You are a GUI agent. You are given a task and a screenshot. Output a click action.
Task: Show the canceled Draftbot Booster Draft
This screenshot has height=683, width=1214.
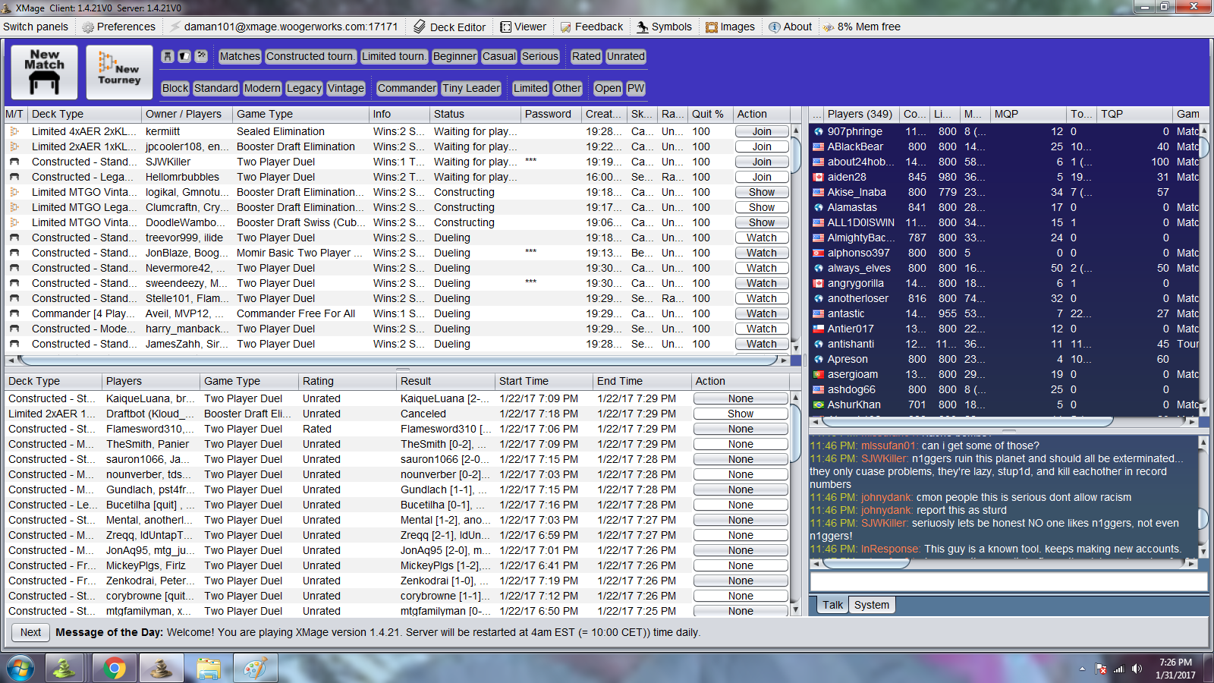coord(741,414)
